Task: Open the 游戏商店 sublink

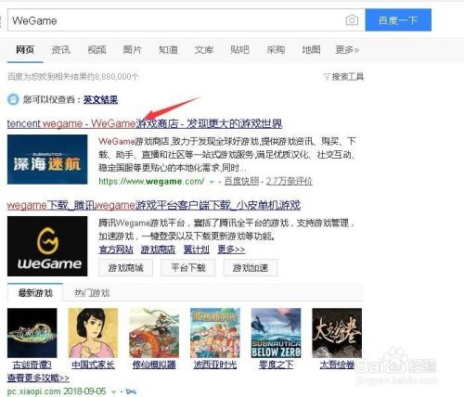Action: click(158, 250)
